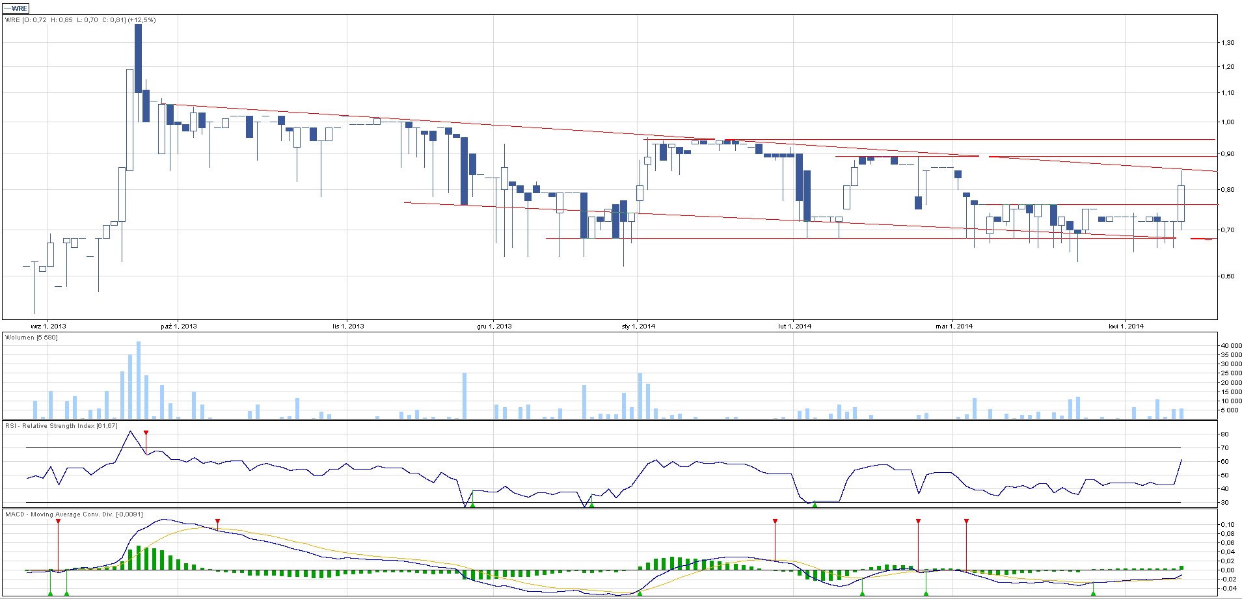Select green RSI marker after lut 1, 2014

(x=815, y=505)
